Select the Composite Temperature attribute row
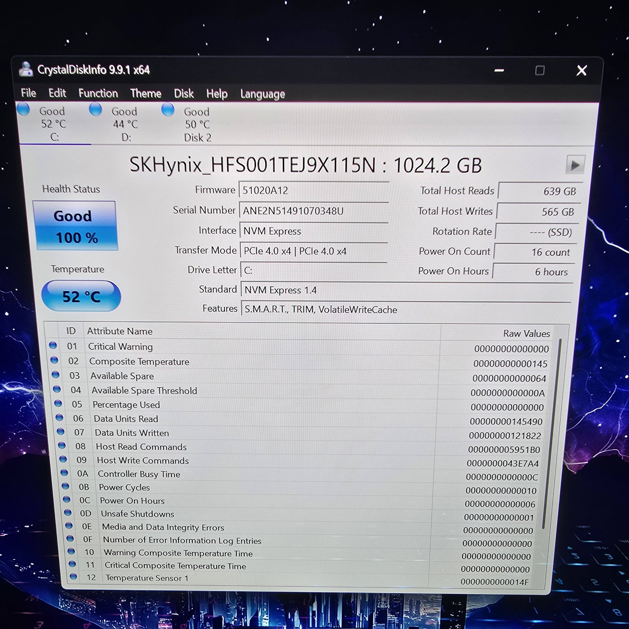 coord(300,362)
